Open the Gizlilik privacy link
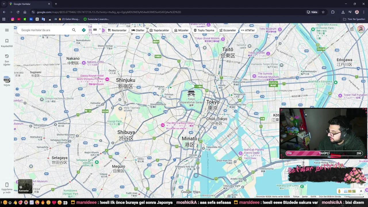Viewport: 368px width, 207px height. tap(313, 197)
